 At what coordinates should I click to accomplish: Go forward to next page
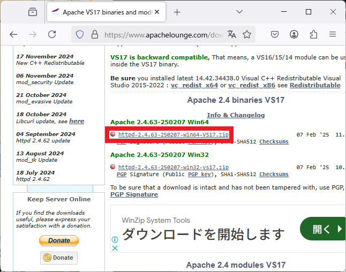coord(33,34)
